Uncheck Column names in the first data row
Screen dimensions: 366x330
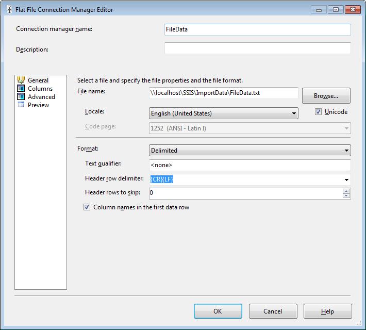click(87, 207)
